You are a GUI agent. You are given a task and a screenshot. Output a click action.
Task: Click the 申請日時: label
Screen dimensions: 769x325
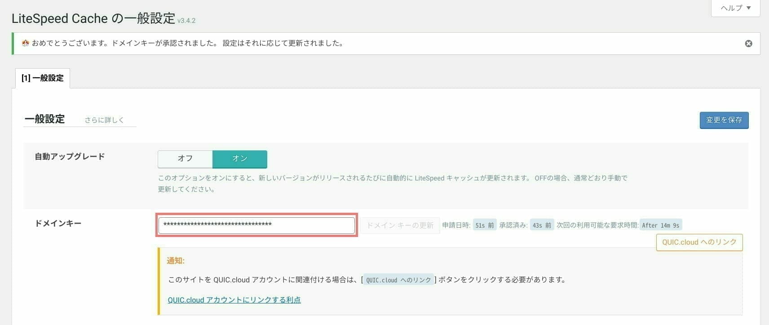(x=456, y=225)
